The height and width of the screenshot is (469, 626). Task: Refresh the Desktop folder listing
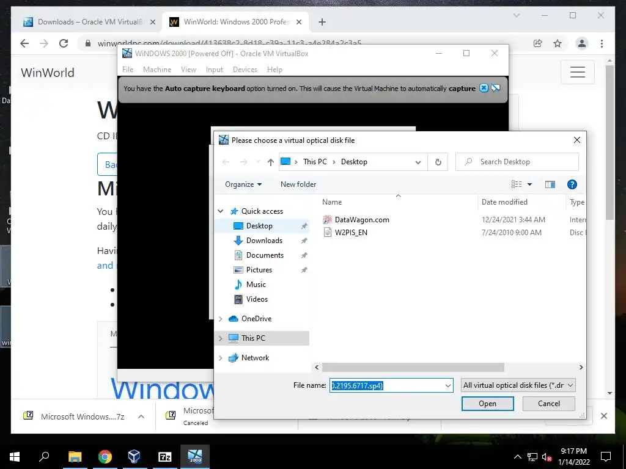(438, 162)
